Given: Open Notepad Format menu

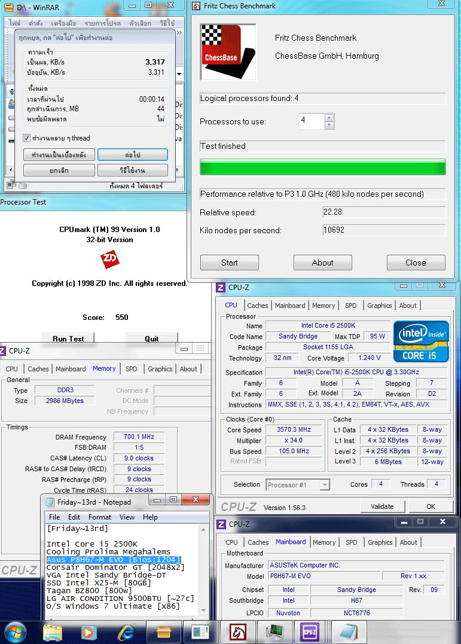Looking at the screenshot, I should [100, 517].
